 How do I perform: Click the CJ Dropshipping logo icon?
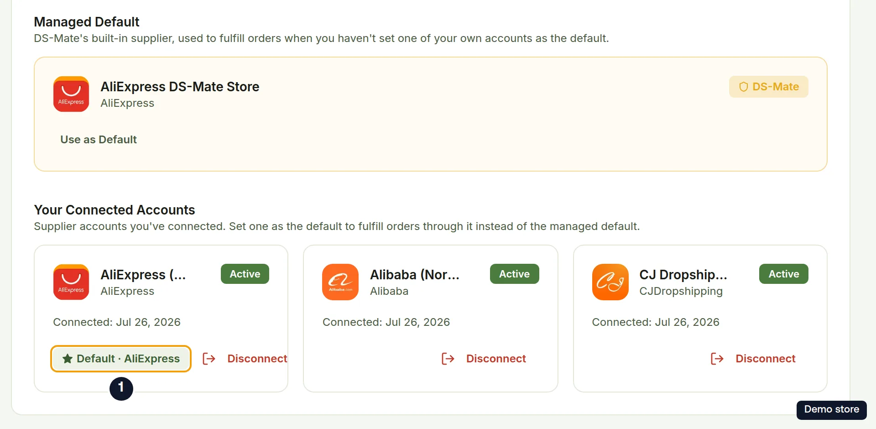click(x=610, y=282)
